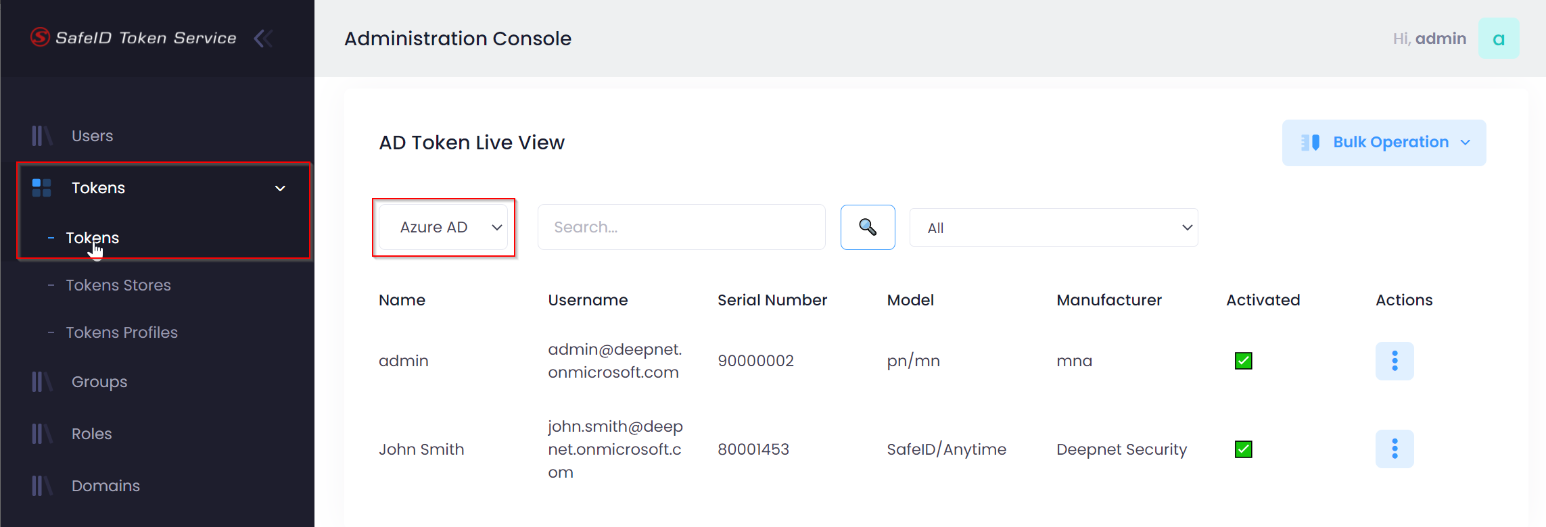
Task: Open actions menu for John Smith token
Action: pos(1394,449)
